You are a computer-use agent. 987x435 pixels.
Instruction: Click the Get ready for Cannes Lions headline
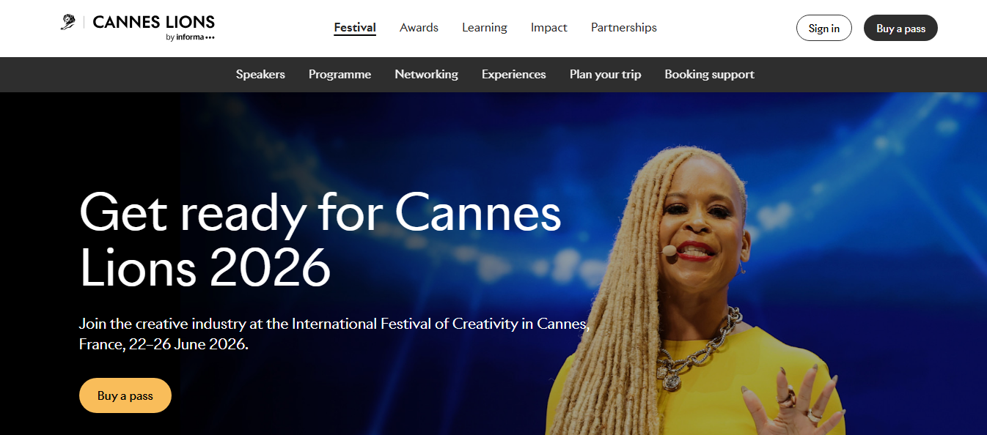coord(320,238)
